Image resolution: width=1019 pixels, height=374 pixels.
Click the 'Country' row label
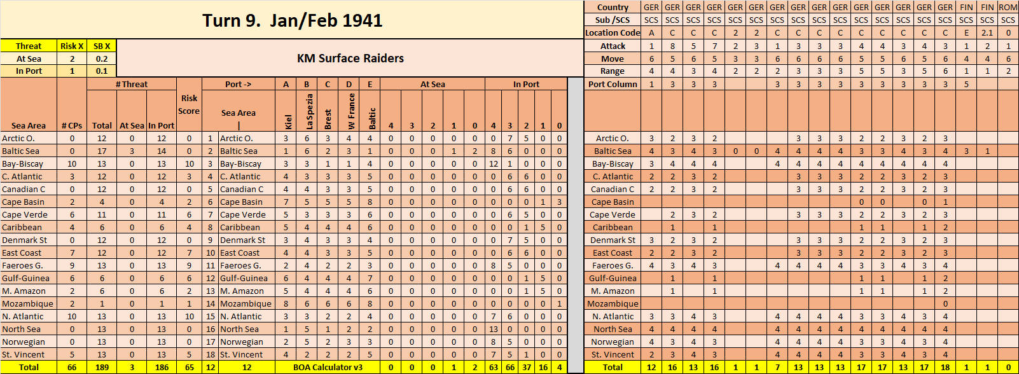613,7
